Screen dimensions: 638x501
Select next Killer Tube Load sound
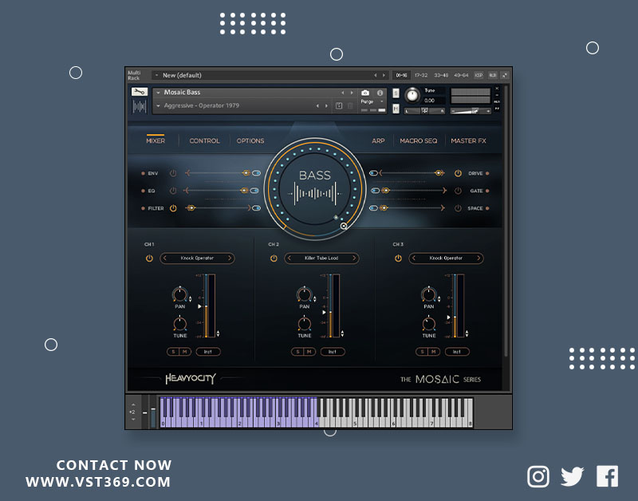click(x=354, y=258)
